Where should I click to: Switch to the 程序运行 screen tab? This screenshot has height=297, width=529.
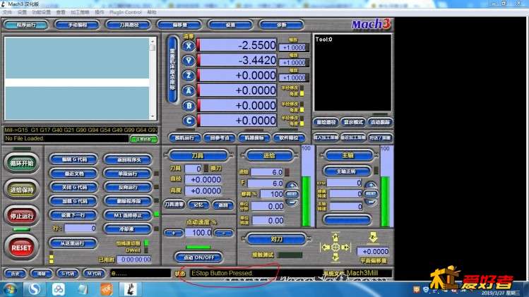(26, 25)
